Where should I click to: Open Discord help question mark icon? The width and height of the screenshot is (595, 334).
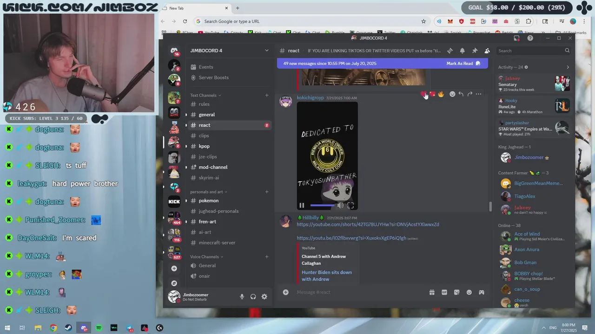(x=530, y=38)
